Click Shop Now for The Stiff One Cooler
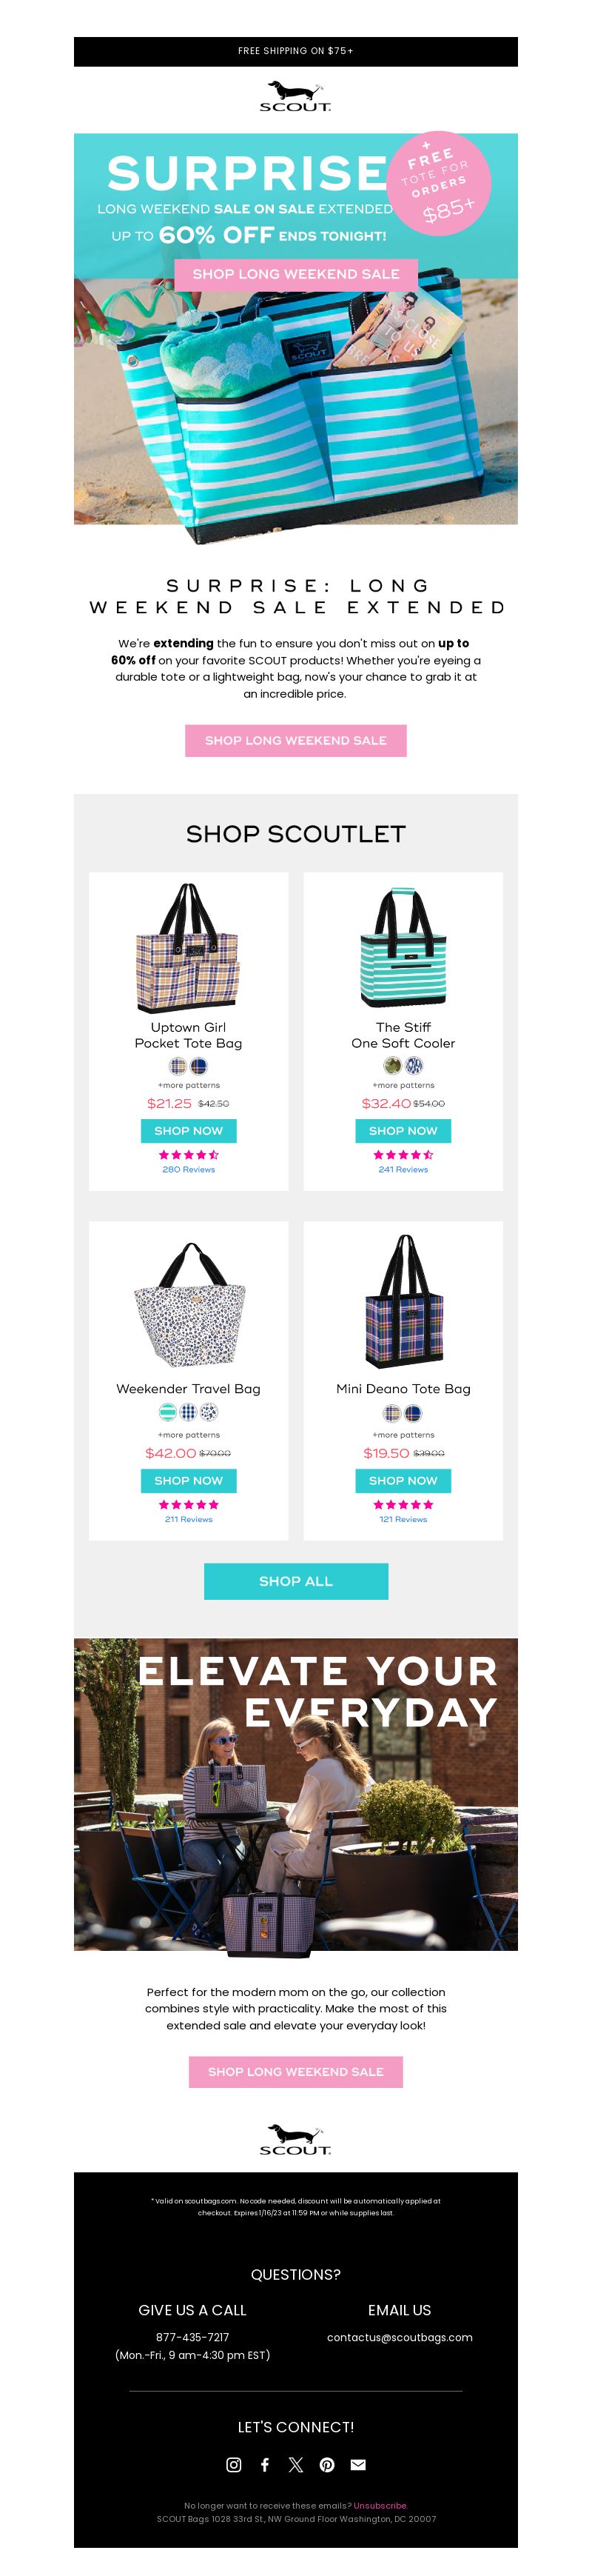 (x=403, y=1130)
